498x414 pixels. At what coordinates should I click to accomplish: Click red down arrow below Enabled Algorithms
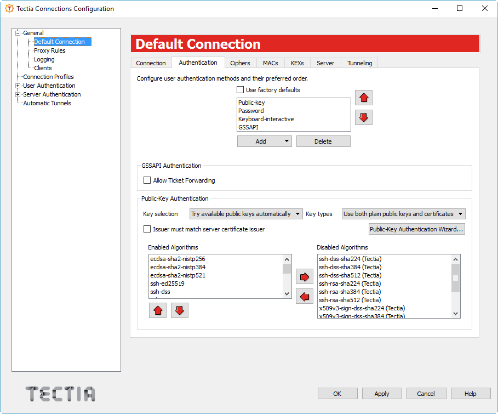coord(179,310)
